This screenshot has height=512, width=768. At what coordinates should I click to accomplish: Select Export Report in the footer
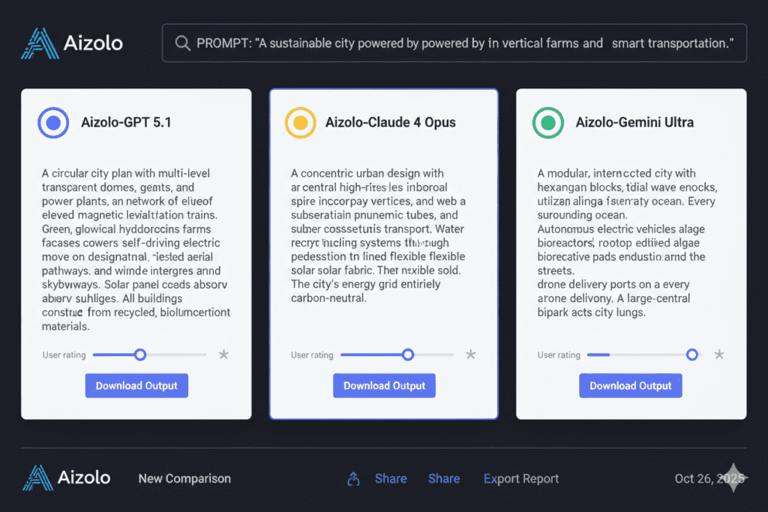click(x=520, y=478)
